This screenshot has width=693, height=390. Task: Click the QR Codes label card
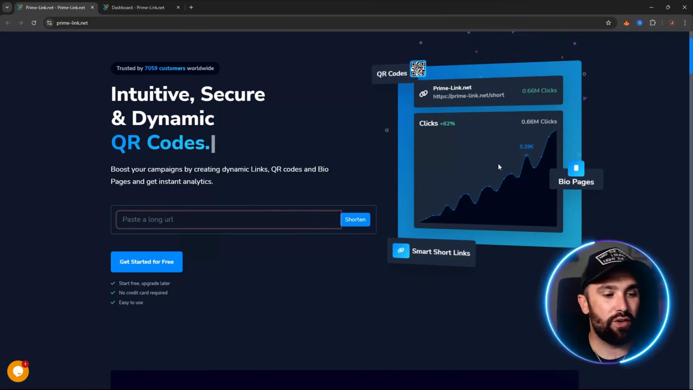tap(392, 74)
